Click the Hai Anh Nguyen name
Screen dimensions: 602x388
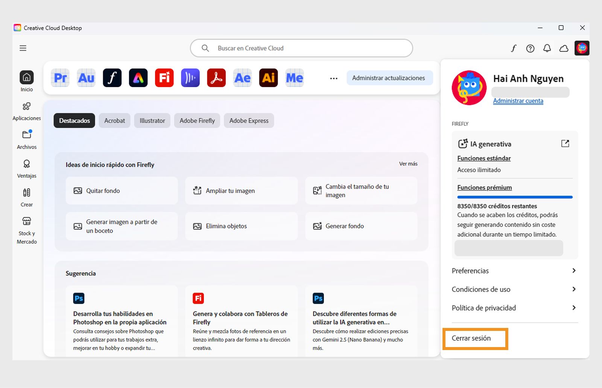(x=528, y=79)
